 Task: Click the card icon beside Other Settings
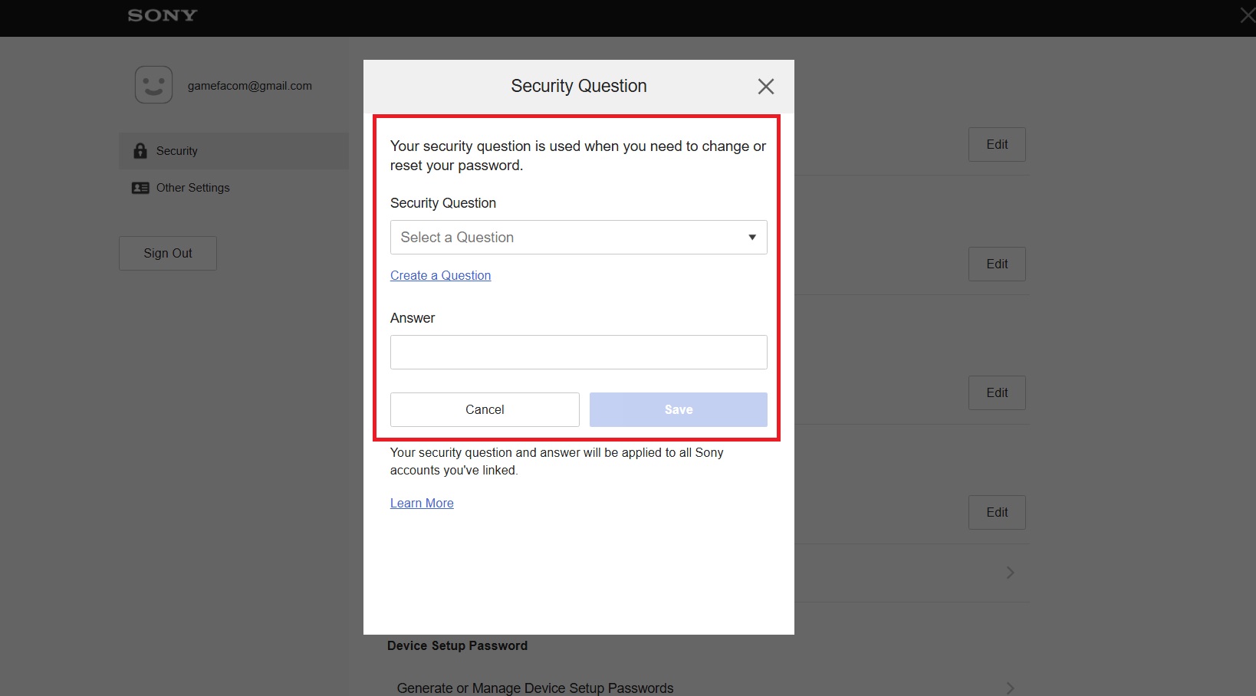click(140, 188)
